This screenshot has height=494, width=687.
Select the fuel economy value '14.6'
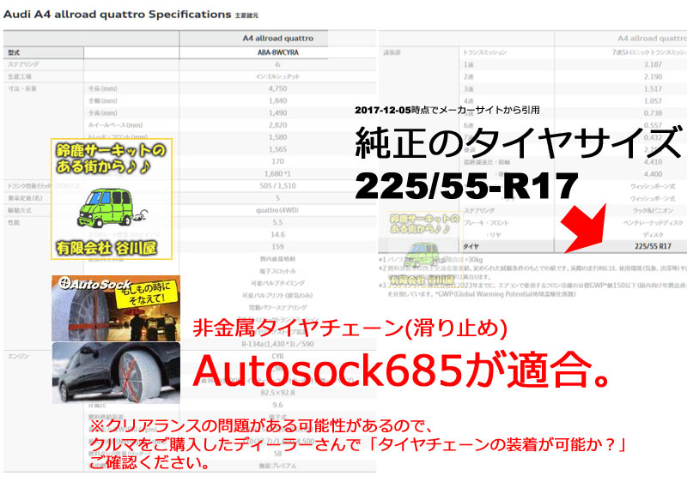[277, 234]
